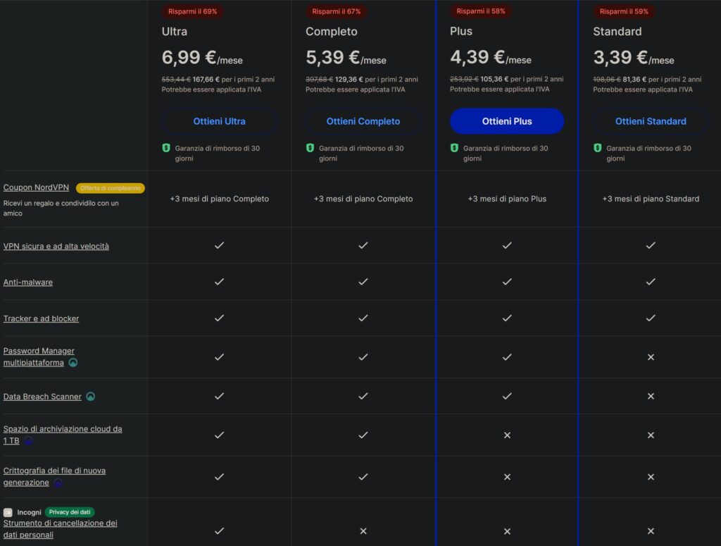Click the Standard cross mark for Data Breach Scanner
721x546 pixels.
point(651,396)
